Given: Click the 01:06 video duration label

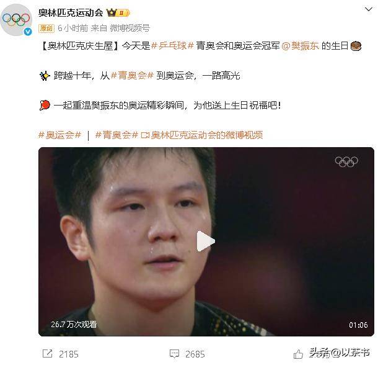Looking at the screenshot, I should [358, 325].
